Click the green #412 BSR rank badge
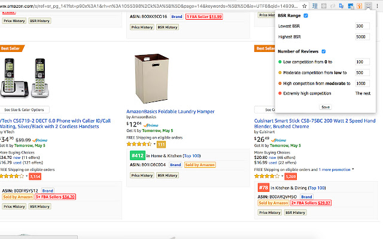The image size is (383, 239). (x=137, y=155)
